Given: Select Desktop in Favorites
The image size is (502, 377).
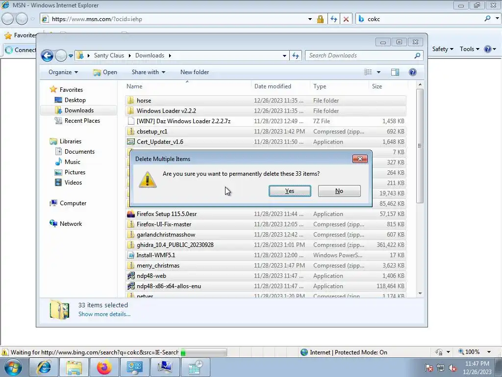Looking at the screenshot, I should click(75, 100).
